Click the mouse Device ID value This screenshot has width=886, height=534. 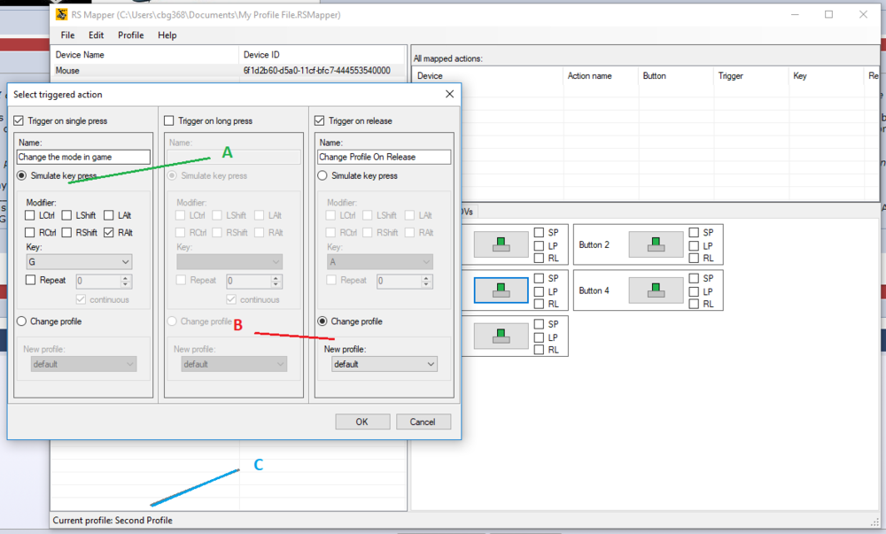coord(317,71)
